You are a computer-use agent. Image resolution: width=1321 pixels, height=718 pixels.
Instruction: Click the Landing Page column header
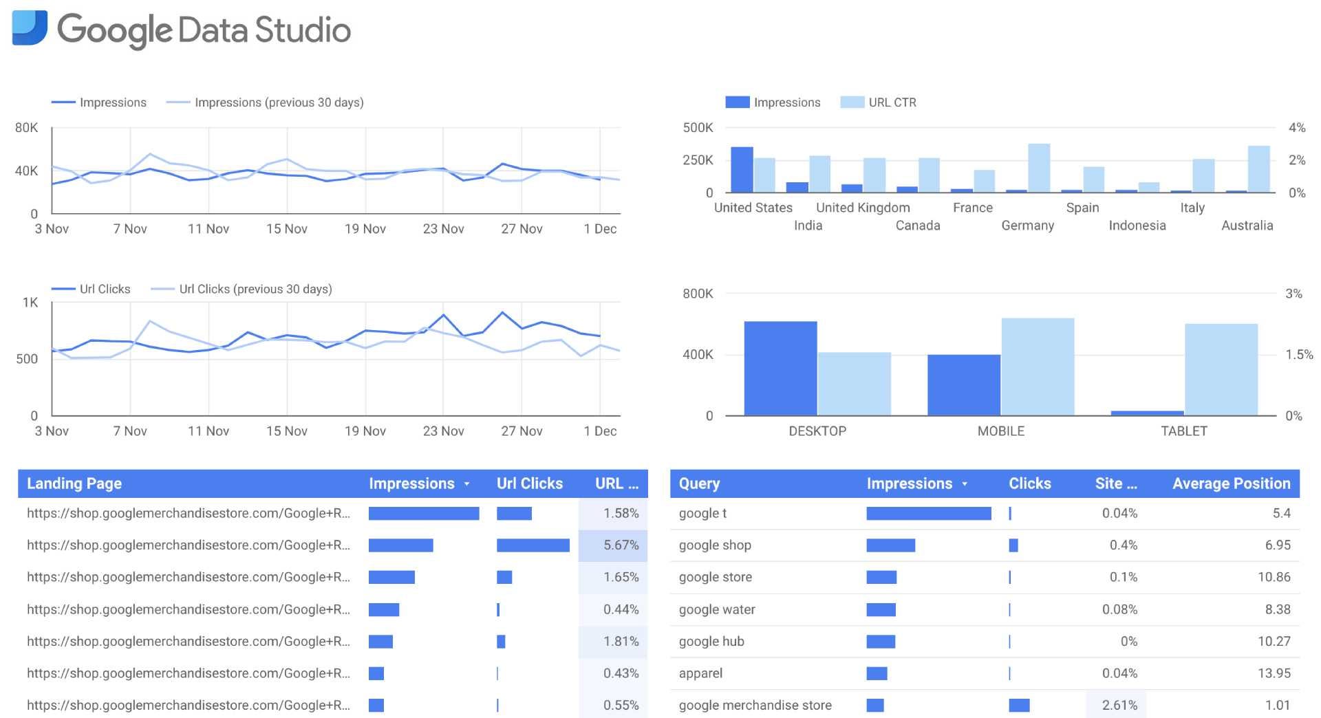tap(74, 483)
